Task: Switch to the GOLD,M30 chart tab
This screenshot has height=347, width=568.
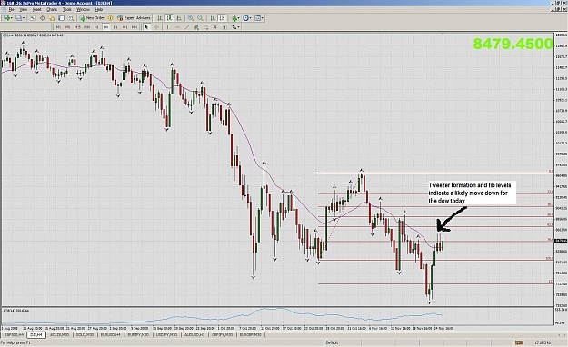Action: click(85, 335)
